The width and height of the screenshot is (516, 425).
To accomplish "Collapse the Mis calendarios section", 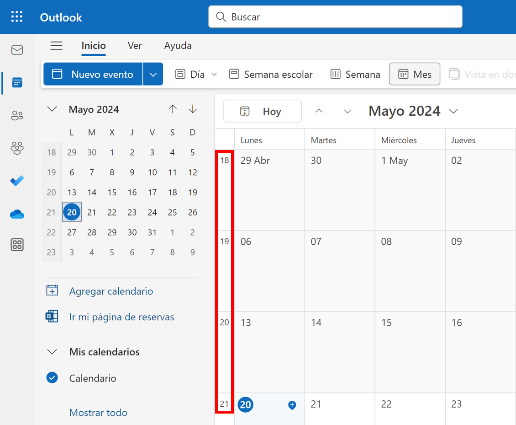I will (52, 352).
